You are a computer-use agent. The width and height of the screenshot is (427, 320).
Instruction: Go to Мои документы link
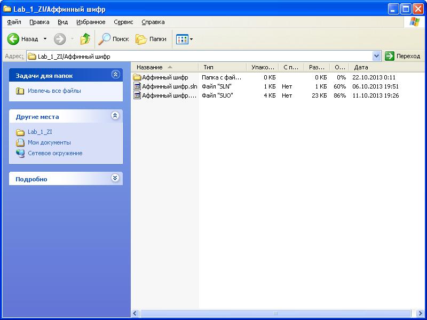point(49,142)
